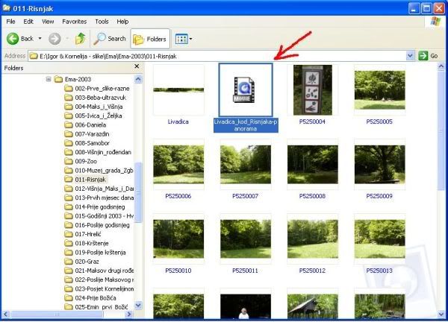Select the QuickTime movie file icon
The image size is (448, 322).
(x=245, y=90)
